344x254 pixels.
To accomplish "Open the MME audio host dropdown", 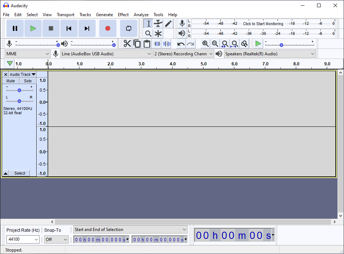I will (28, 54).
